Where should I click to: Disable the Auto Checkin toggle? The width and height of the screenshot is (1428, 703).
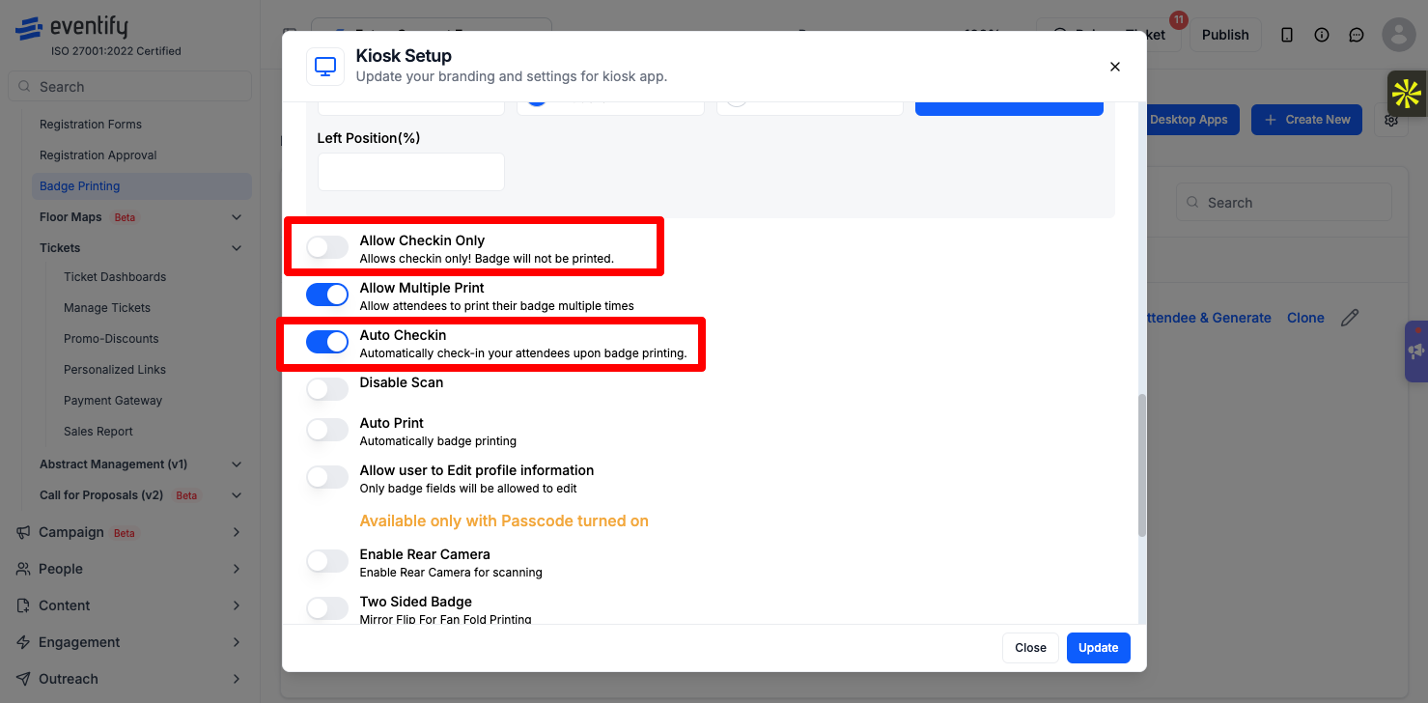pyautogui.click(x=327, y=342)
